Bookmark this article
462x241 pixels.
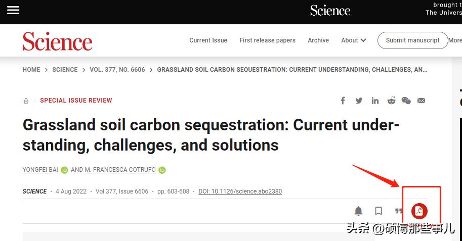click(379, 211)
